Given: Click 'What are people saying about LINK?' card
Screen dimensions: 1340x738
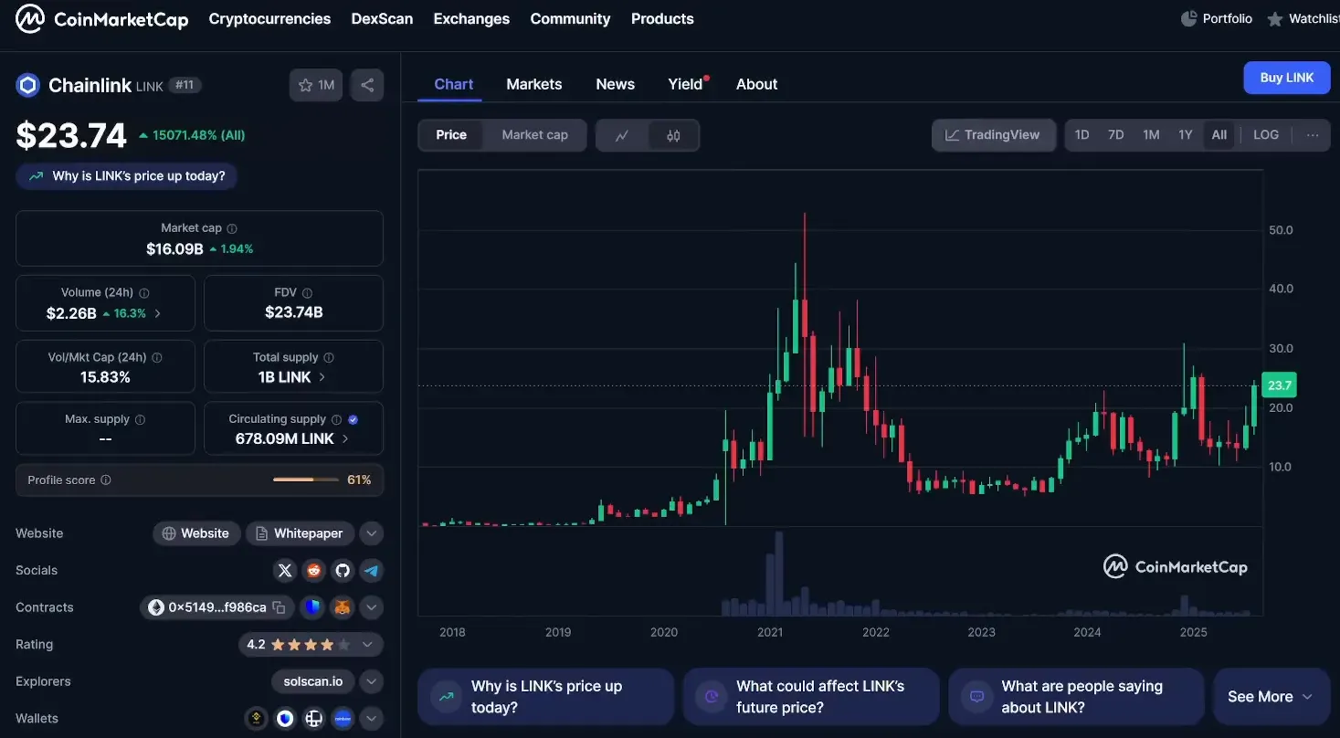Looking at the screenshot, I should tap(1076, 697).
